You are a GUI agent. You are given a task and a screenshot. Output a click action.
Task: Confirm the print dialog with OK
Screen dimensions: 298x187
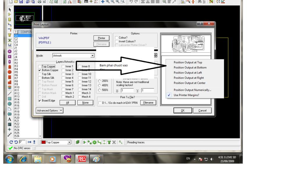click(183, 111)
